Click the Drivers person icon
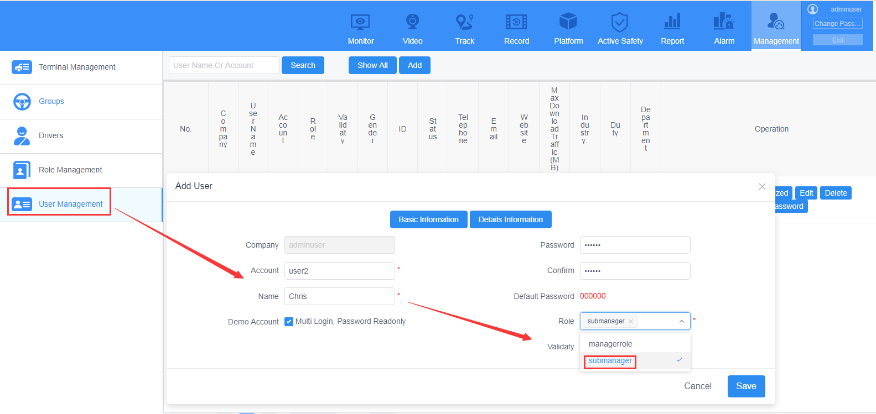Image resolution: width=876 pixels, height=414 pixels. (x=22, y=135)
